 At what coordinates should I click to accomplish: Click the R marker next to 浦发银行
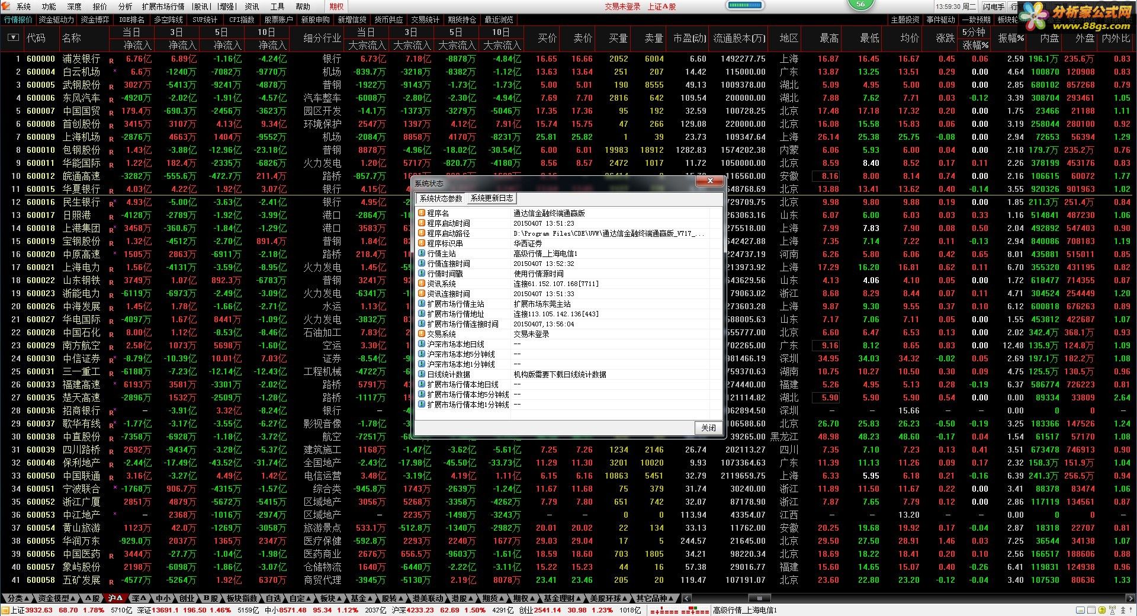[x=111, y=60]
